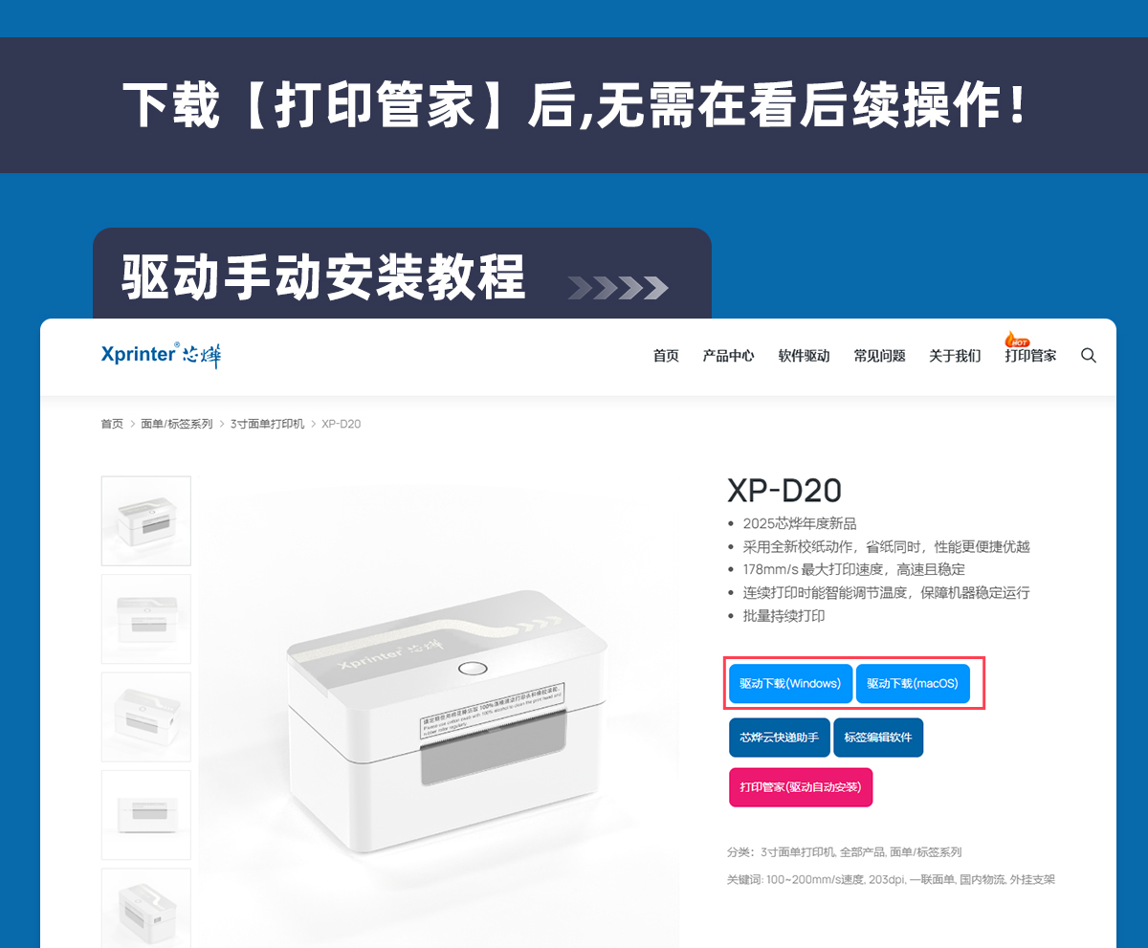
Task: Select the fourth printer thumbnail
Action: click(x=146, y=815)
